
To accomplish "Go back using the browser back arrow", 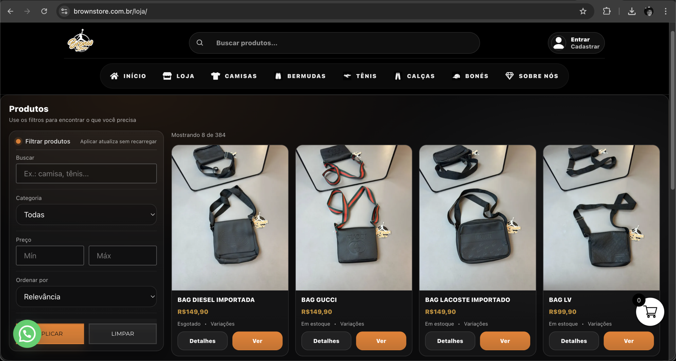I will point(11,11).
